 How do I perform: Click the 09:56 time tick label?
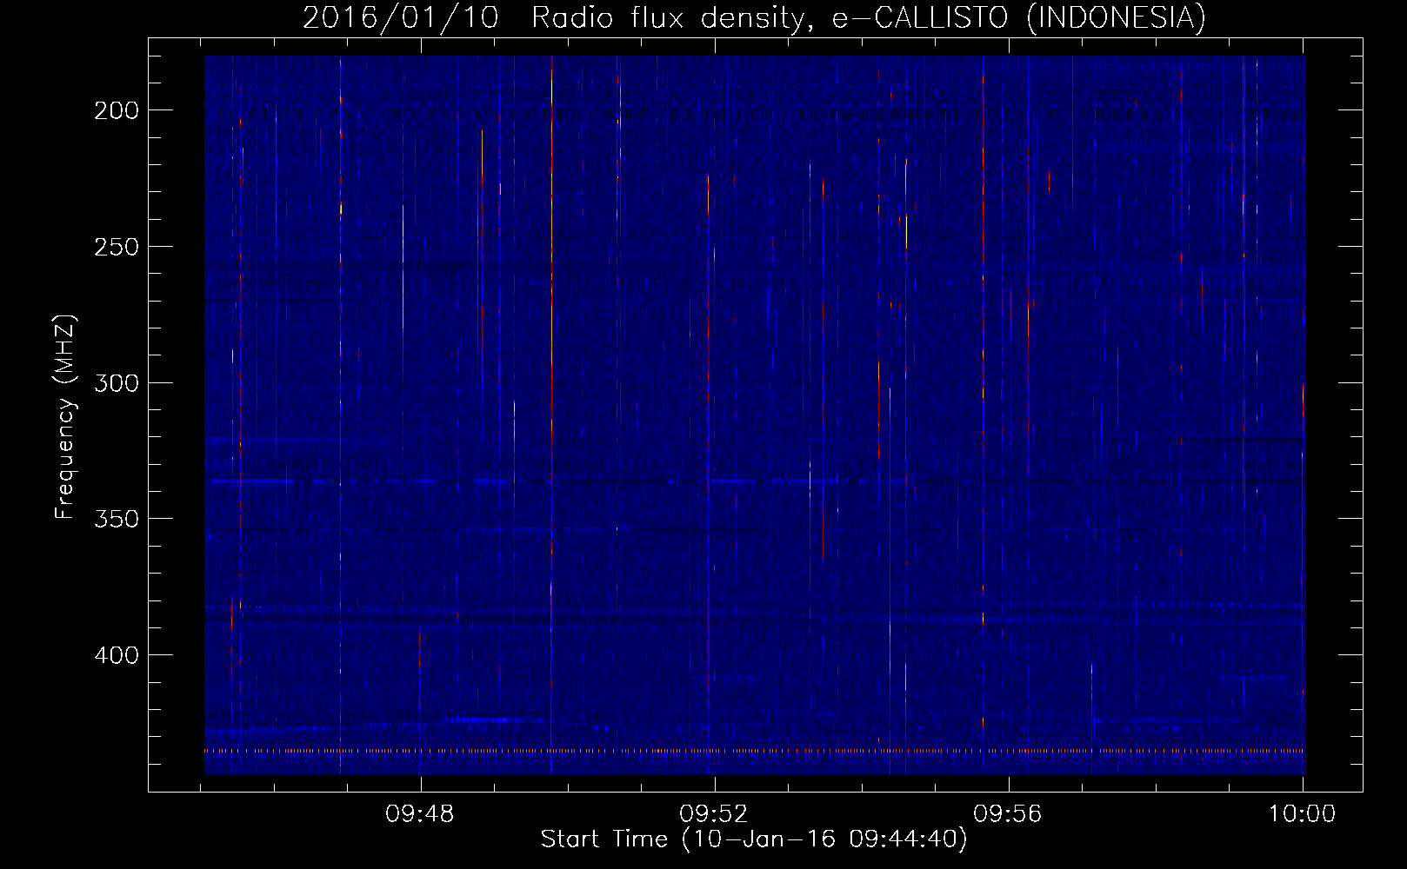tap(1008, 814)
